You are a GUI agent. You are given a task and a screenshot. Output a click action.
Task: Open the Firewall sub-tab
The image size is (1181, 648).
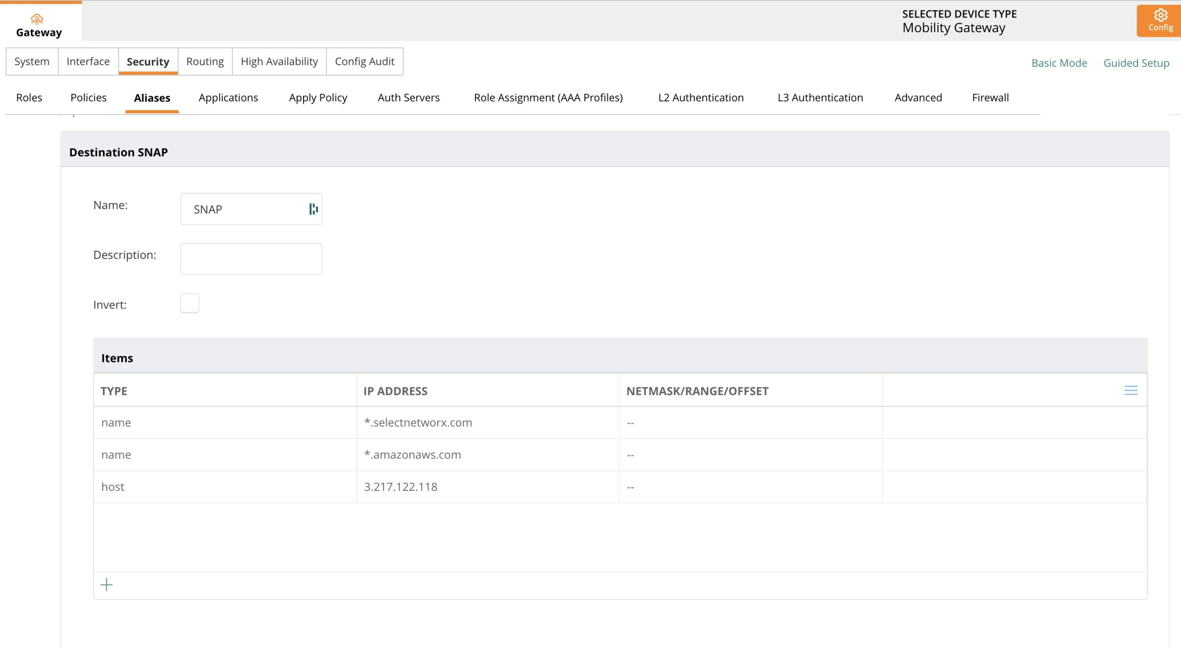pos(990,98)
